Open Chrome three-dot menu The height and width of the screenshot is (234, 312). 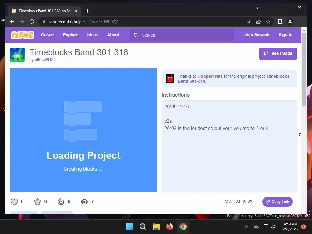(300, 22)
